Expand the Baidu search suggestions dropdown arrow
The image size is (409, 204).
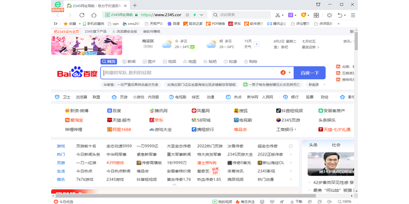289,72
